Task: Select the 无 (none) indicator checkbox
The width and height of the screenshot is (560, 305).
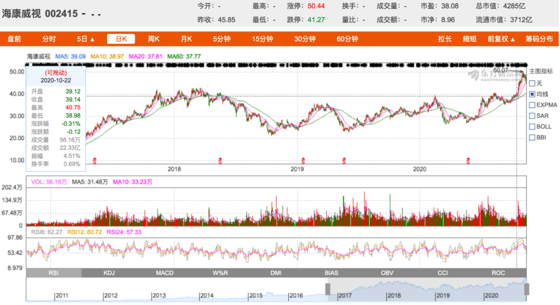Action: (532, 83)
